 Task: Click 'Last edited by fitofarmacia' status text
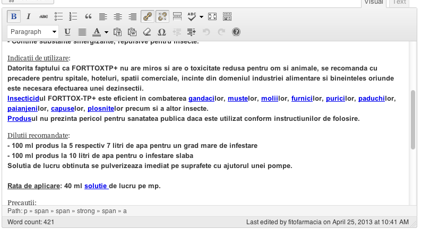284,222
